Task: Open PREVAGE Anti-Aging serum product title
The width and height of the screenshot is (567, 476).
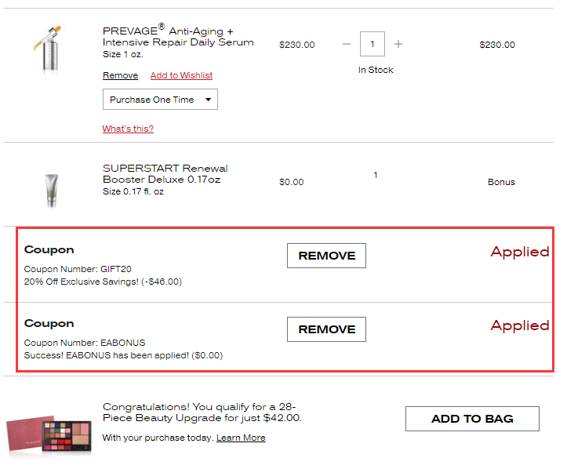Action: [x=178, y=36]
